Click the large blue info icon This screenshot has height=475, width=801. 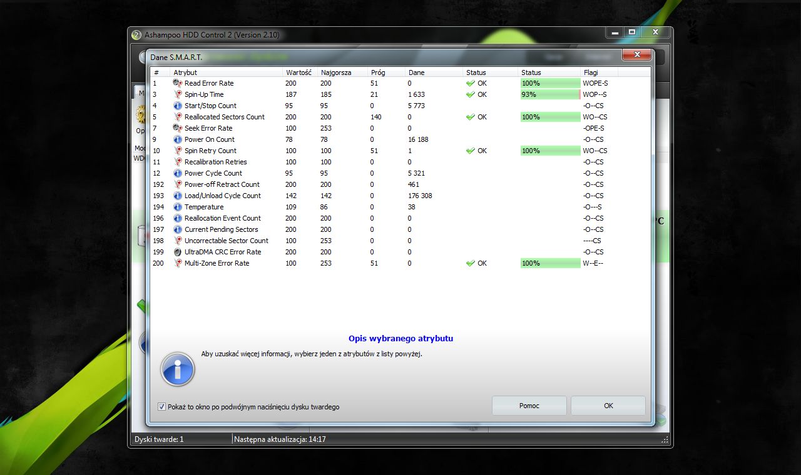[178, 369]
